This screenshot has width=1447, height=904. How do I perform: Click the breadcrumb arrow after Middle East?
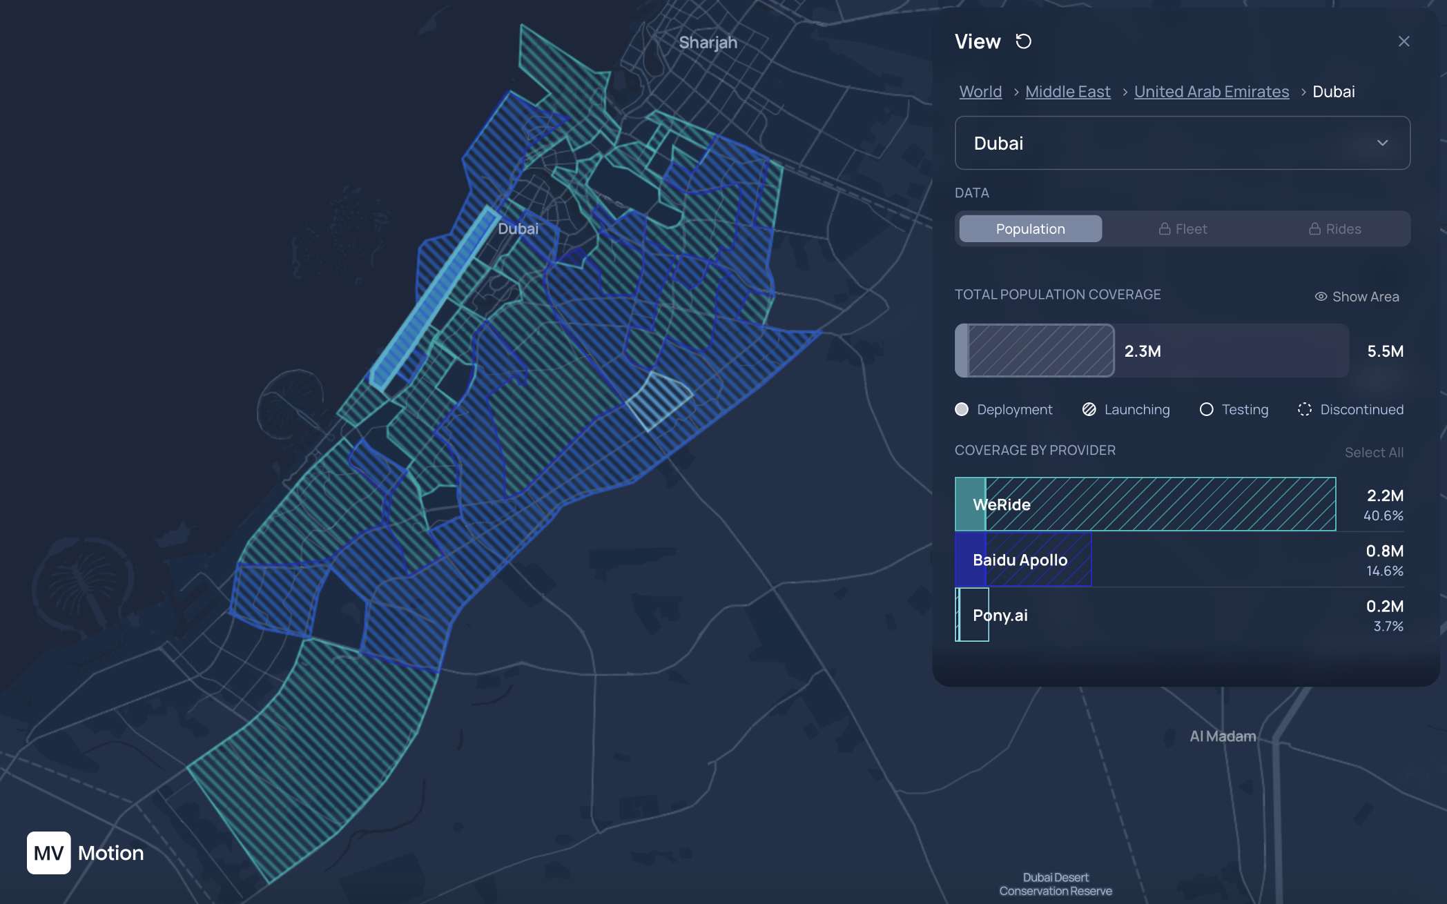pos(1123,91)
